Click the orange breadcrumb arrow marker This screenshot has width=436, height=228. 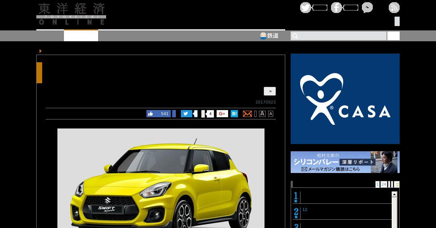[40, 51]
